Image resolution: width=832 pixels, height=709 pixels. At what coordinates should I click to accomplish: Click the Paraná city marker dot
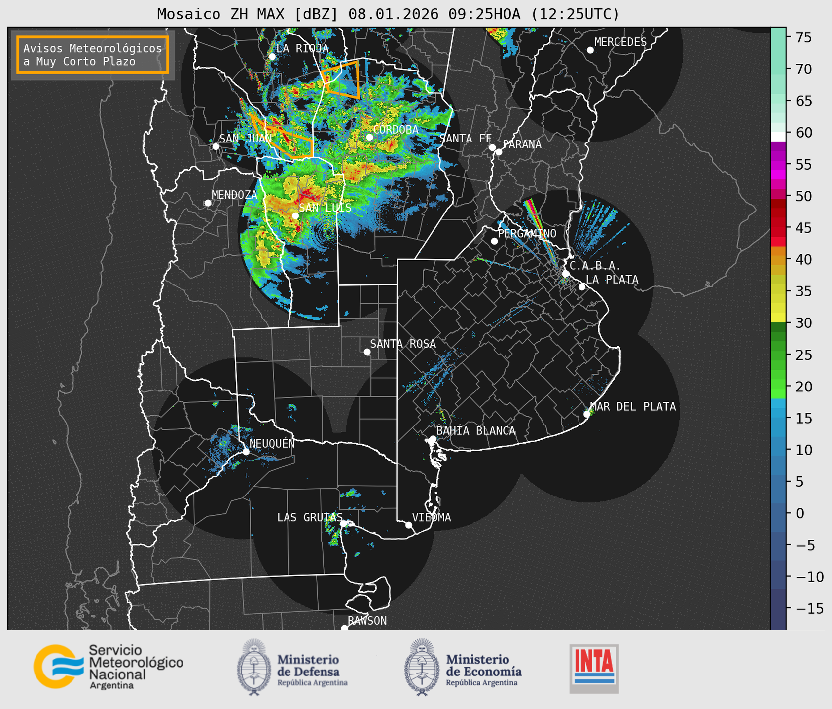point(499,152)
